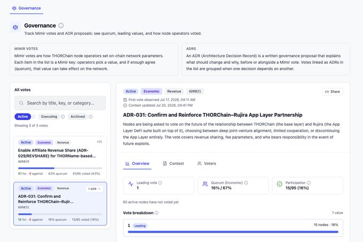Show info tooltip for Participation
The width and height of the screenshot is (363, 242).
pyautogui.click(x=308, y=183)
